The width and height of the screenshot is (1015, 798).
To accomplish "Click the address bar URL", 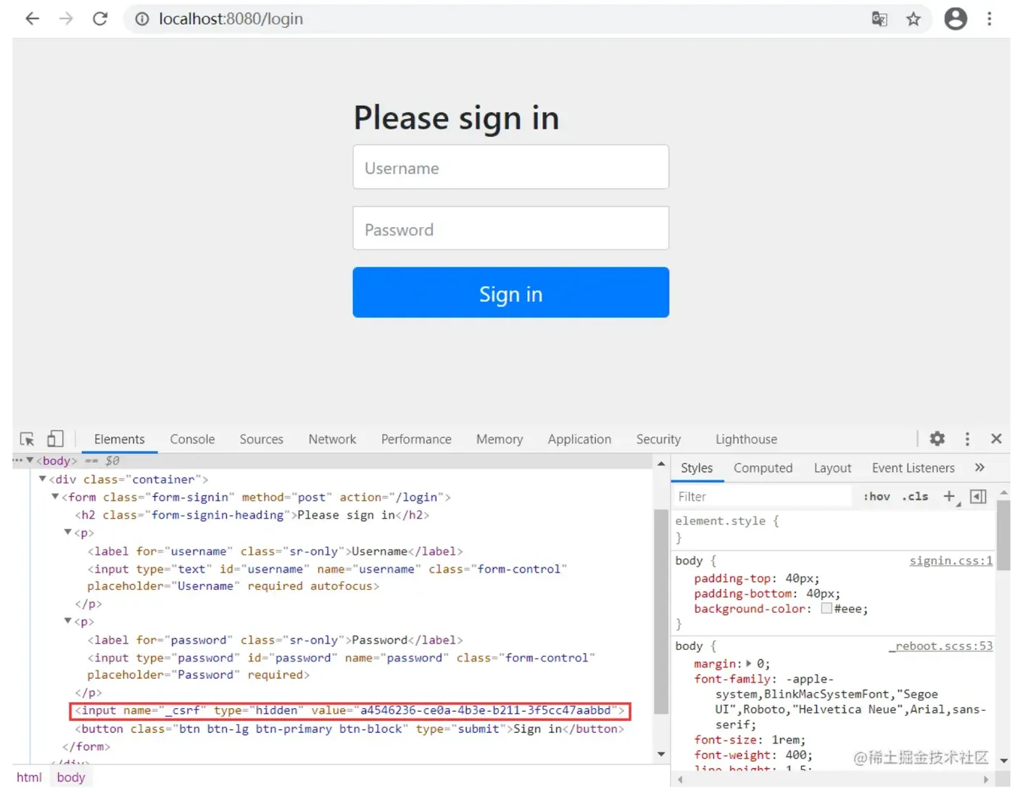I will 231,19.
